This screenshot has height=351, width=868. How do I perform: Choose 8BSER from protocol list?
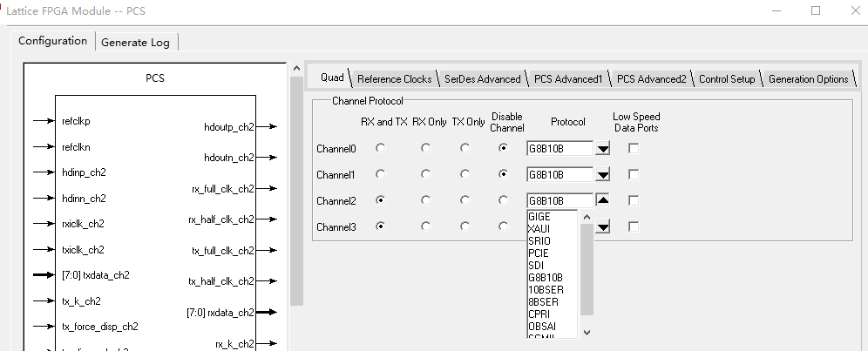click(x=553, y=301)
